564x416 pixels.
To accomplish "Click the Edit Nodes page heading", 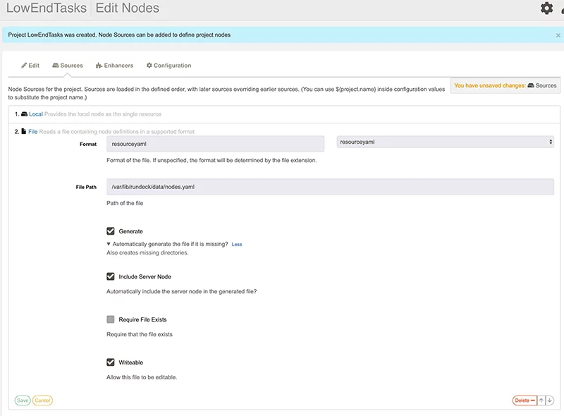I will 128,8.
